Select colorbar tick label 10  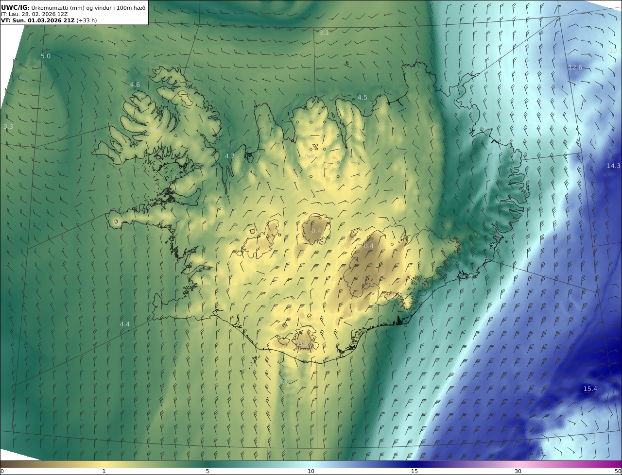click(311, 471)
